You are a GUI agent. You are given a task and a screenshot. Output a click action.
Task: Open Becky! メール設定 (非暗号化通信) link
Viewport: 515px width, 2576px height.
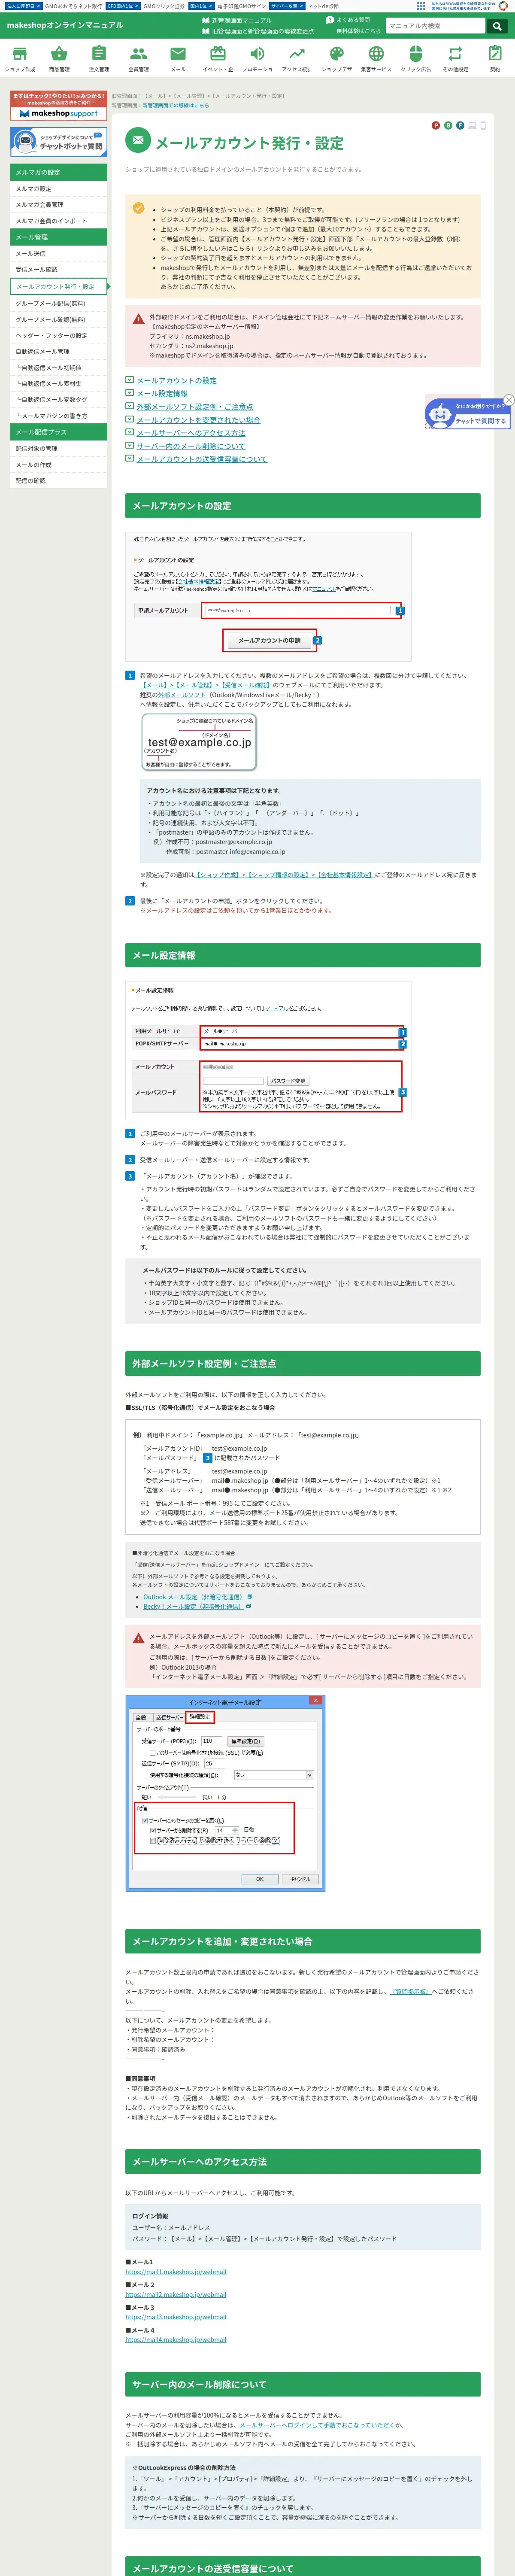pyautogui.click(x=193, y=1607)
